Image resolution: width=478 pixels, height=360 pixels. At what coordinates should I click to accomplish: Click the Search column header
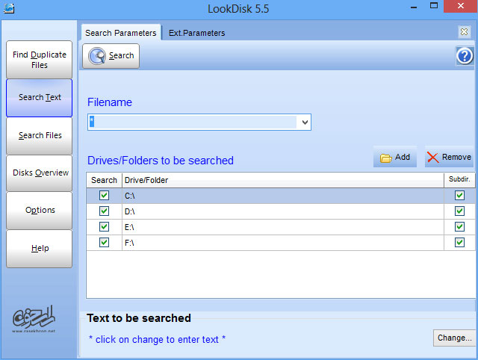point(105,180)
